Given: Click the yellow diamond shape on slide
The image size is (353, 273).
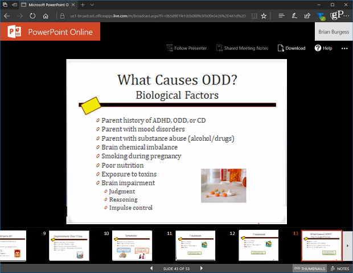Looking at the screenshot, I should point(91,106).
